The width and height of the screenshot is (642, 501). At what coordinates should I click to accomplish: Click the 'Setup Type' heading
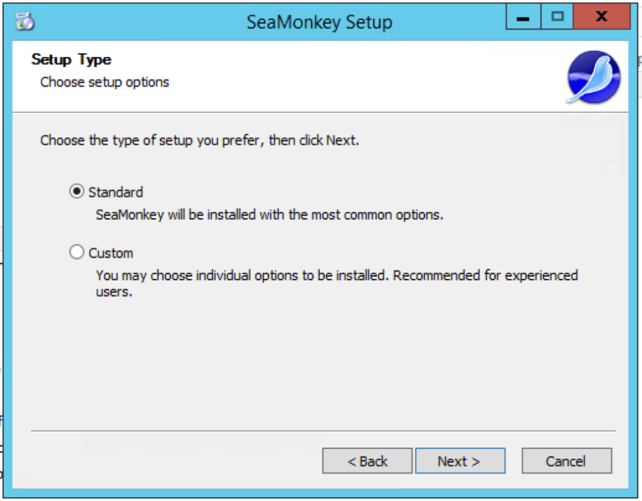tap(71, 60)
